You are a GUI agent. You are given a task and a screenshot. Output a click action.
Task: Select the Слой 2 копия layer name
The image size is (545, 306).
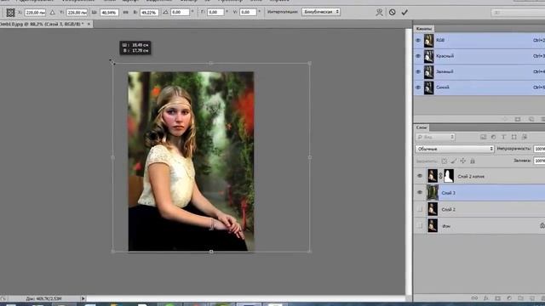point(471,177)
